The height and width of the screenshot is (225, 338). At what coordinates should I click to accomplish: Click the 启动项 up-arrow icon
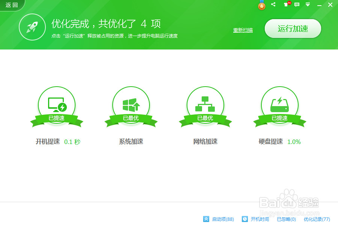206,219
